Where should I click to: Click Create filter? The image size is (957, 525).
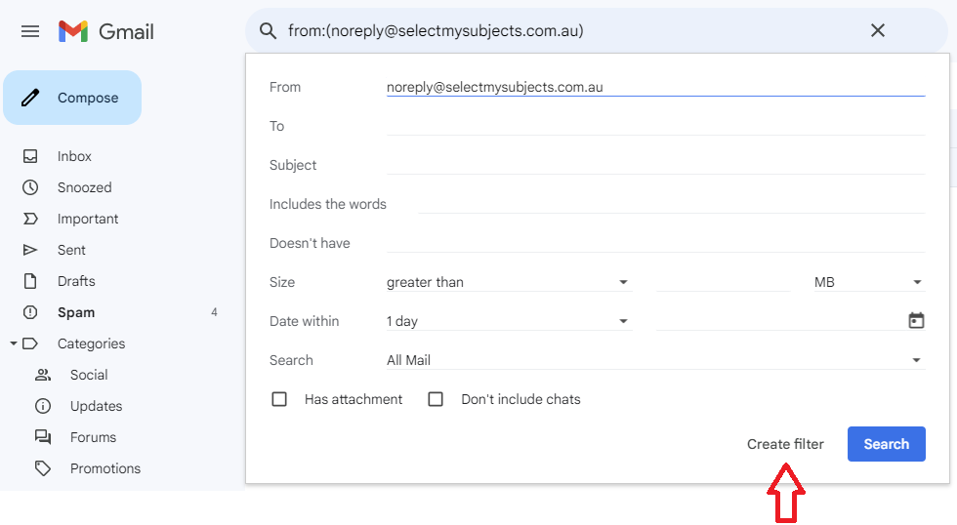tap(785, 444)
